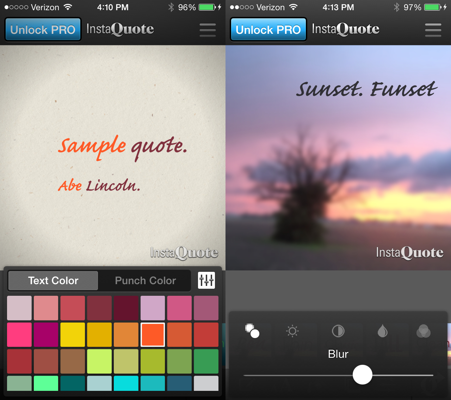451x400 pixels.
Task: Choose the dark maroon color swatch
Action: pos(126,308)
